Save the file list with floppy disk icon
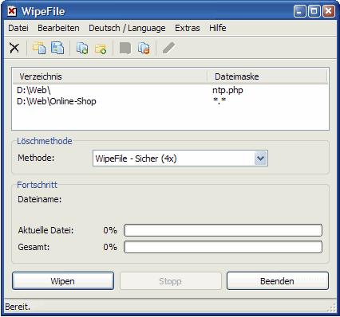This screenshot has height=317, width=340. click(57, 48)
